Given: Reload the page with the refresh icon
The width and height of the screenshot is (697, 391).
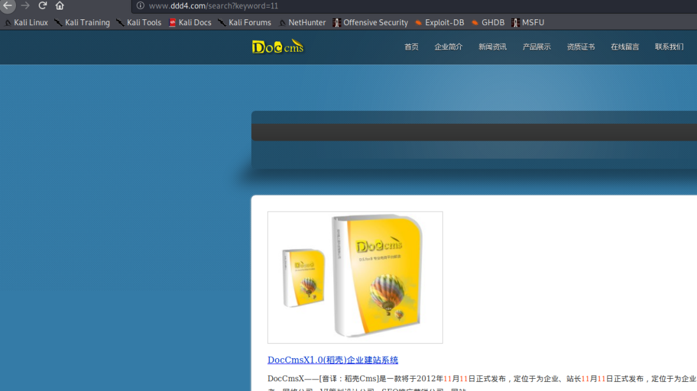Looking at the screenshot, I should coord(43,6).
